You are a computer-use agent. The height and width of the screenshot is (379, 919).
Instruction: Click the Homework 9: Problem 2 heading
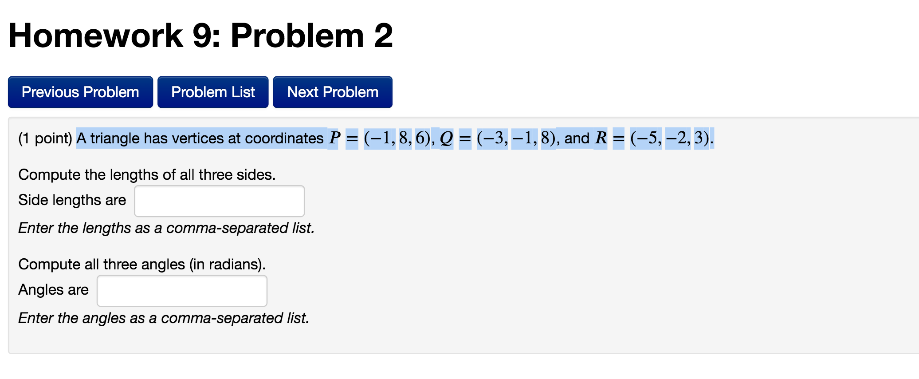click(200, 36)
